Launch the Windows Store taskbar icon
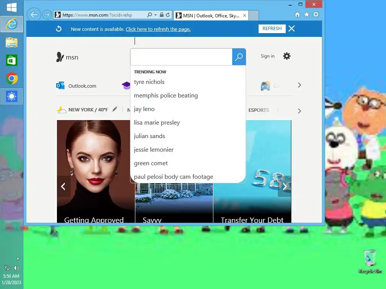 tap(12, 60)
